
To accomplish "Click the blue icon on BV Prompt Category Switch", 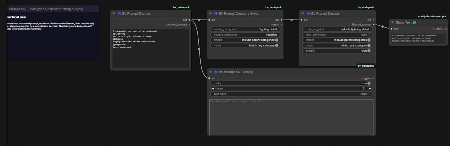I will tap(216, 13).
